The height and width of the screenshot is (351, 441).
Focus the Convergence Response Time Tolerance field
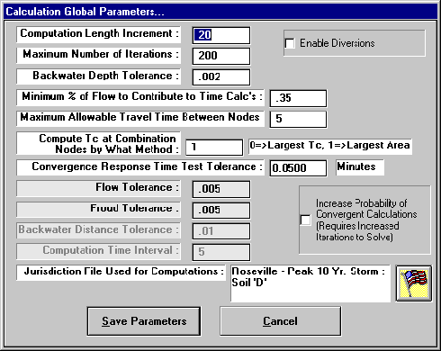click(x=298, y=168)
